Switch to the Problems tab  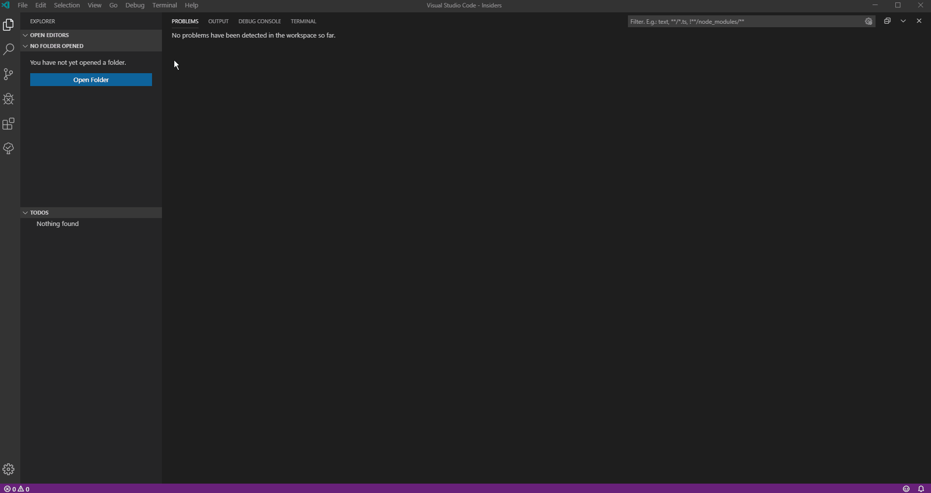pyautogui.click(x=185, y=21)
